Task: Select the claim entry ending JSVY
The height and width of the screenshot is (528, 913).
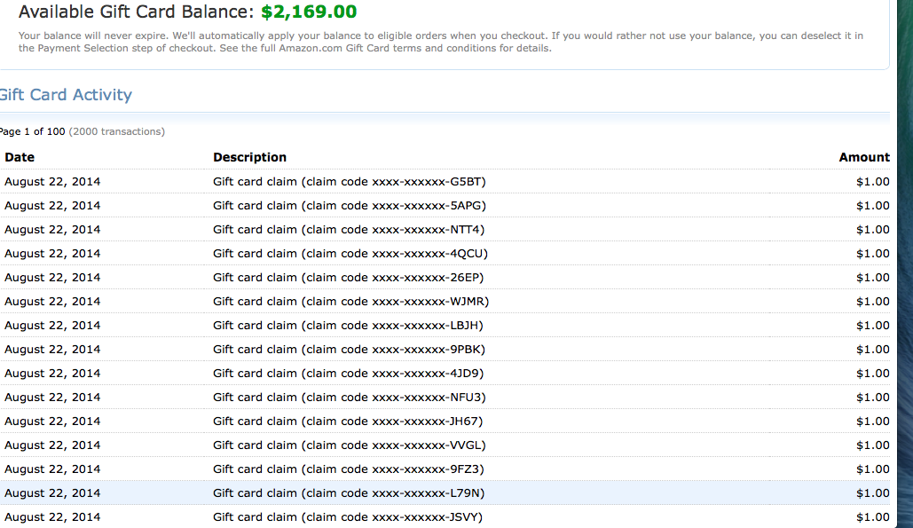Action: point(349,517)
